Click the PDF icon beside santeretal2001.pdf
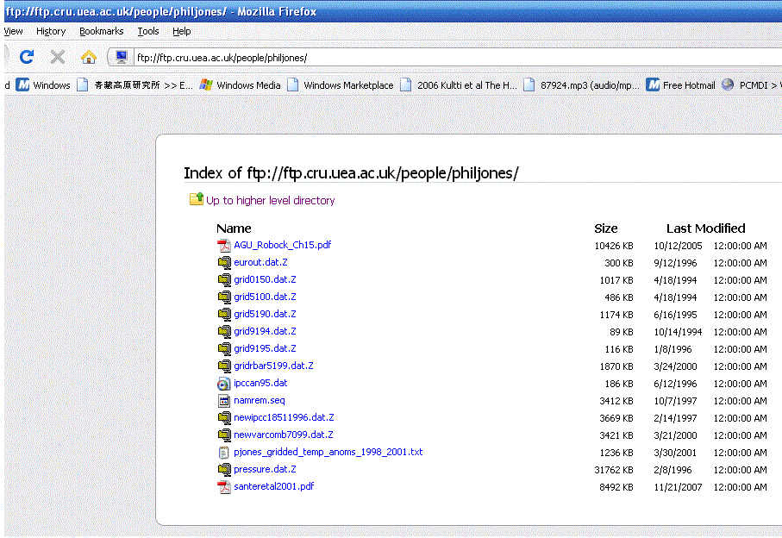Viewport: 782px width, 538px height. click(x=224, y=486)
